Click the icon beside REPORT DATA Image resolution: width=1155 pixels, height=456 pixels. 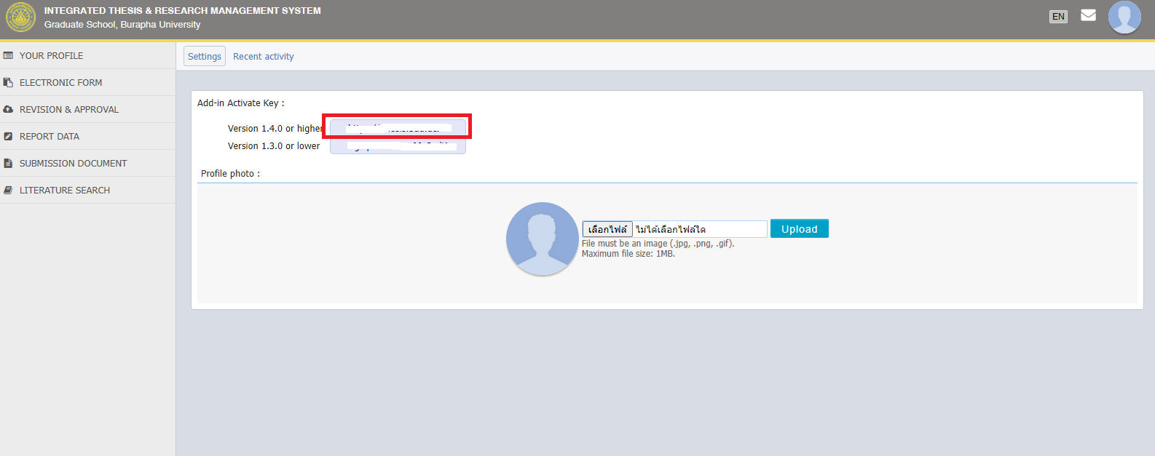click(x=8, y=137)
